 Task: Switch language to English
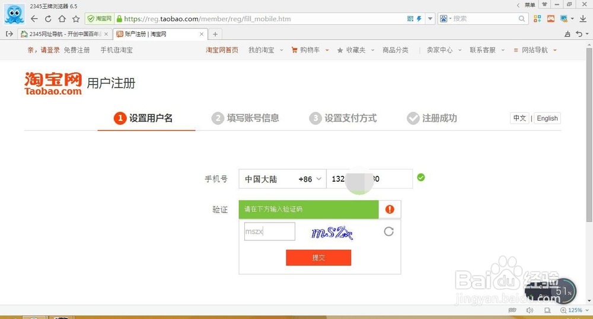547,118
